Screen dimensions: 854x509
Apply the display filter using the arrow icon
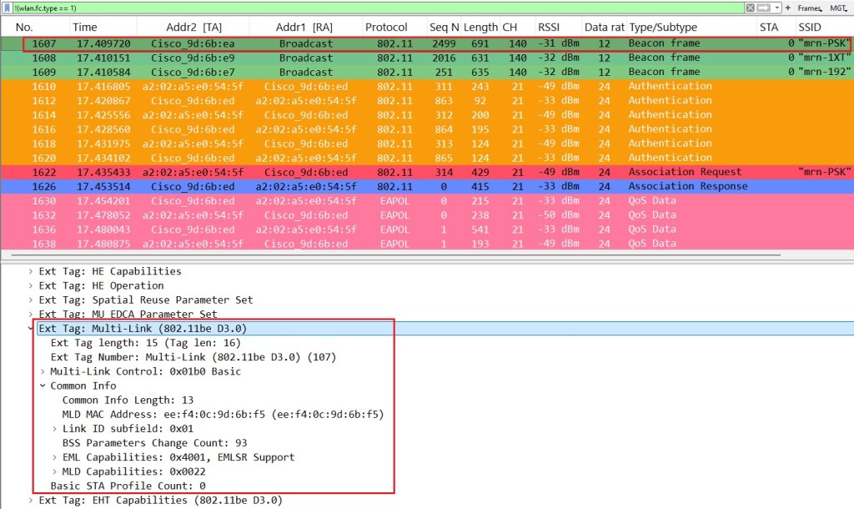(x=763, y=7)
